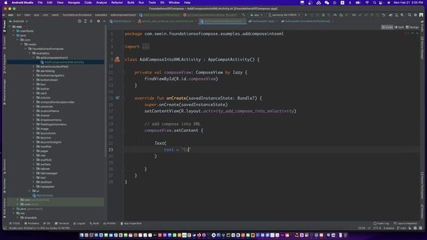Open the Navigate menu
The image size is (427, 240).
(x=74, y=3)
